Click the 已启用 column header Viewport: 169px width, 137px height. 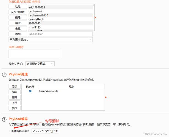point(30,87)
